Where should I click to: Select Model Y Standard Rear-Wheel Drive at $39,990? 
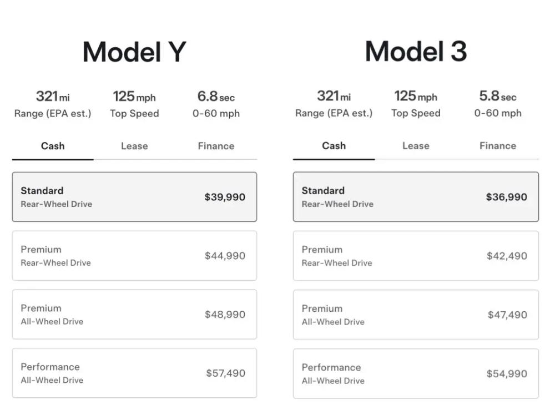coord(134,197)
